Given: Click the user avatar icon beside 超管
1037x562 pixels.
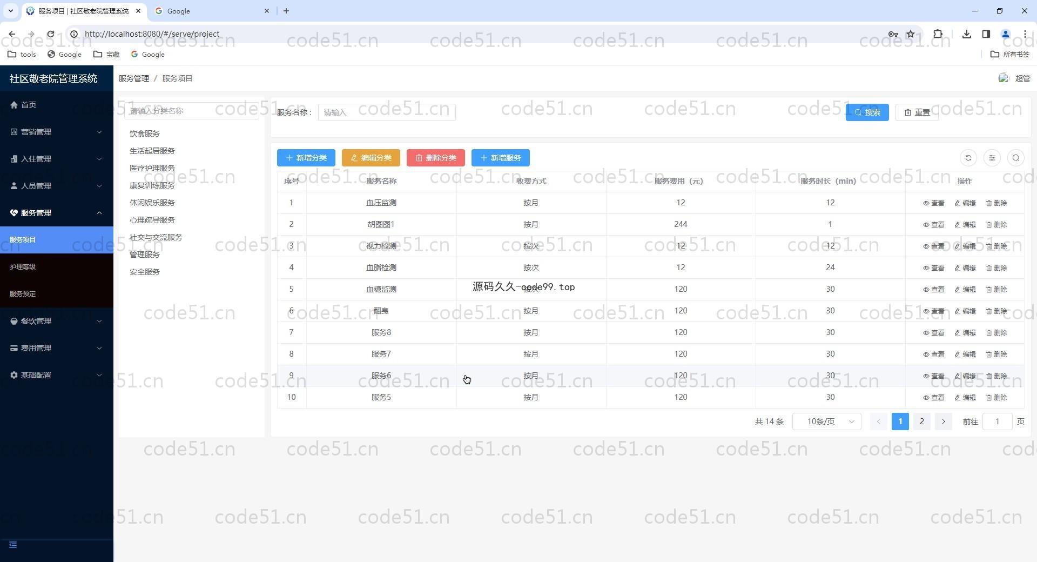Looking at the screenshot, I should click(x=1004, y=78).
